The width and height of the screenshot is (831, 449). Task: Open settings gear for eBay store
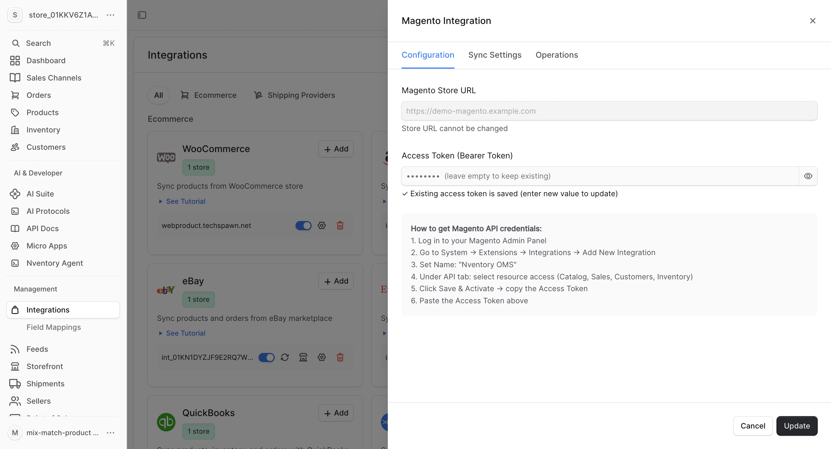coord(322,358)
